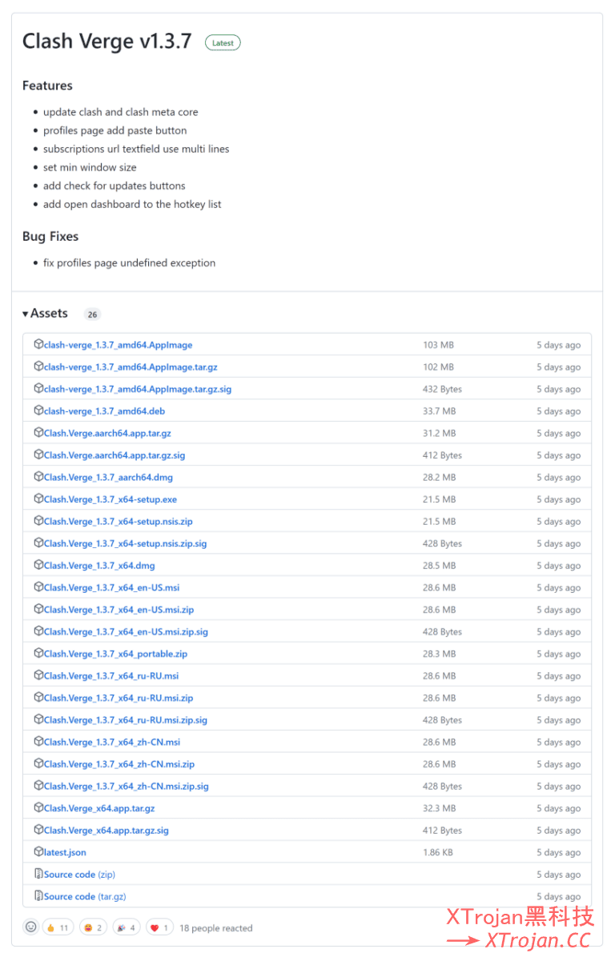
Task: Toggle the laughing face reaction with 2
Action: click(x=92, y=928)
